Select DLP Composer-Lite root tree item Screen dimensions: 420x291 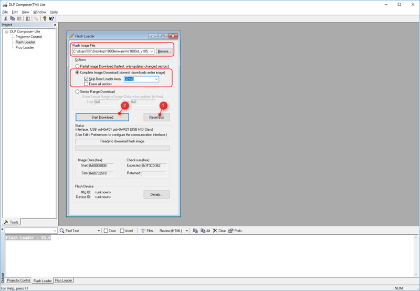[25, 32]
